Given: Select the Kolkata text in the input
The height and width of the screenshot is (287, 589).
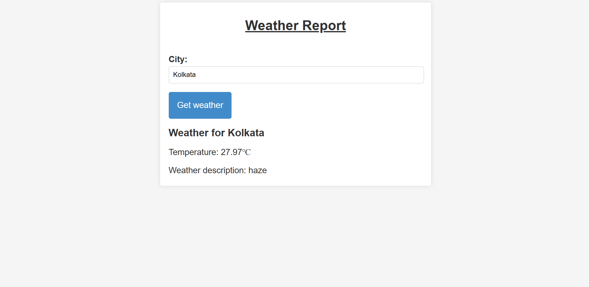Looking at the screenshot, I should pyautogui.click(x=184, y=74).
